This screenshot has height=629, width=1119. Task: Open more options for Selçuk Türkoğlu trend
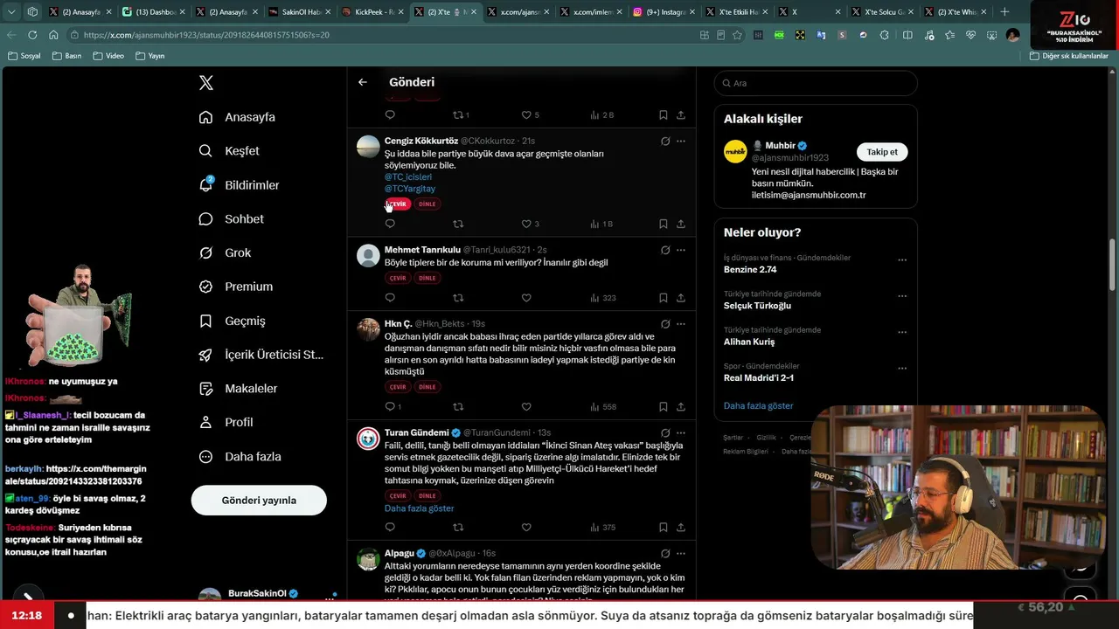click(902, 296)
